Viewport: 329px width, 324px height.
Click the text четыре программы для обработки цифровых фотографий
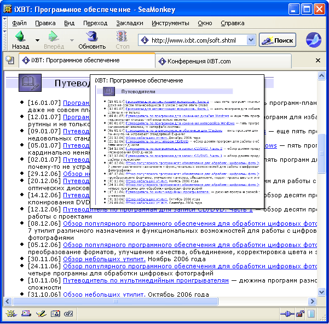click(120, 273)
